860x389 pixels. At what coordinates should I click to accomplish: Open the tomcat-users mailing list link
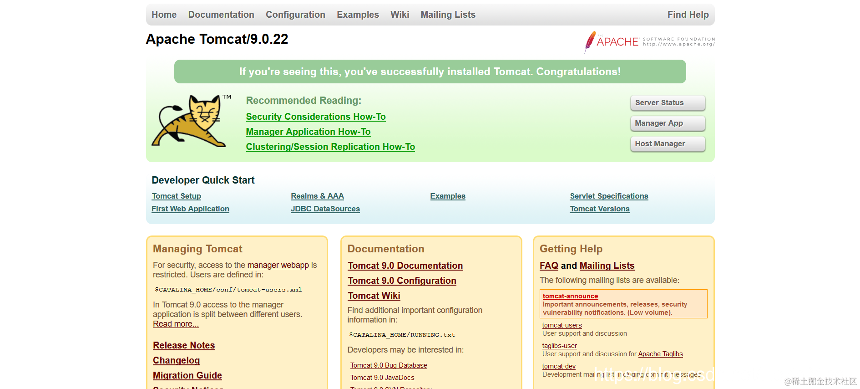point(562,325)
